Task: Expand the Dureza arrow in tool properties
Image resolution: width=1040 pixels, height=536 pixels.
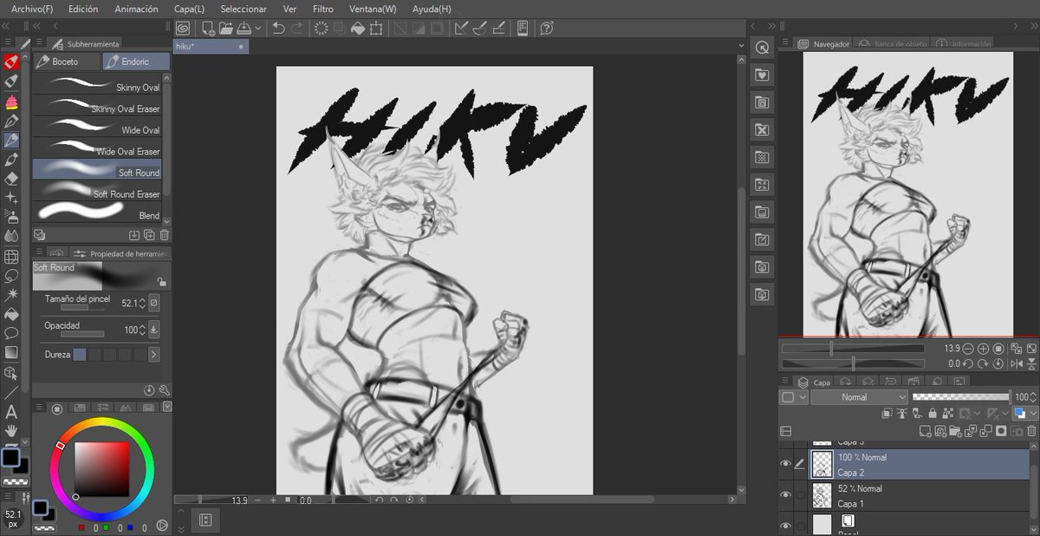Action: pyautogui.click(x=153, y=354)
